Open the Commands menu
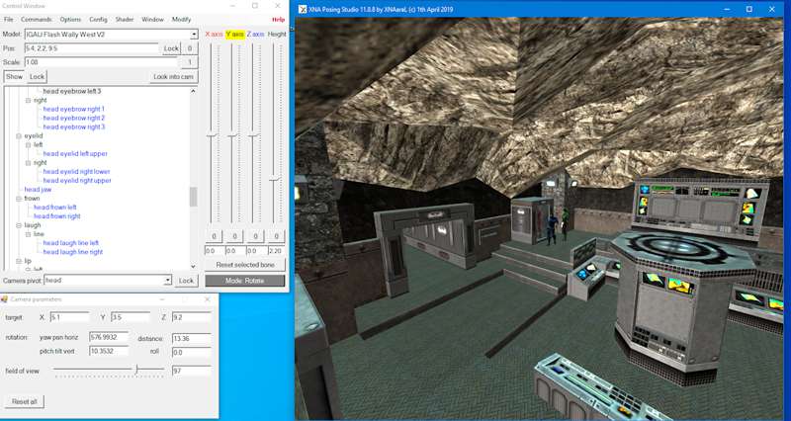 click(x=36, y=20)
